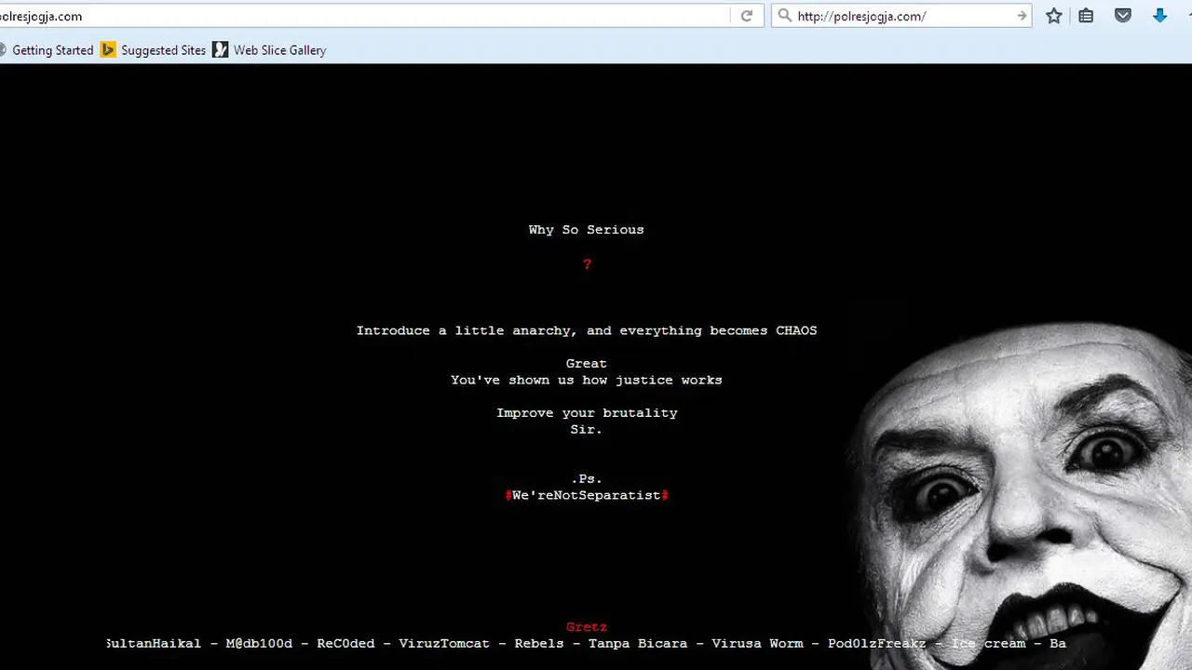Viewport: 1192px width, 670px height.
Task: Click the #We'reNotSeparatist# hashtag text
Action: (x=587, y=496)
